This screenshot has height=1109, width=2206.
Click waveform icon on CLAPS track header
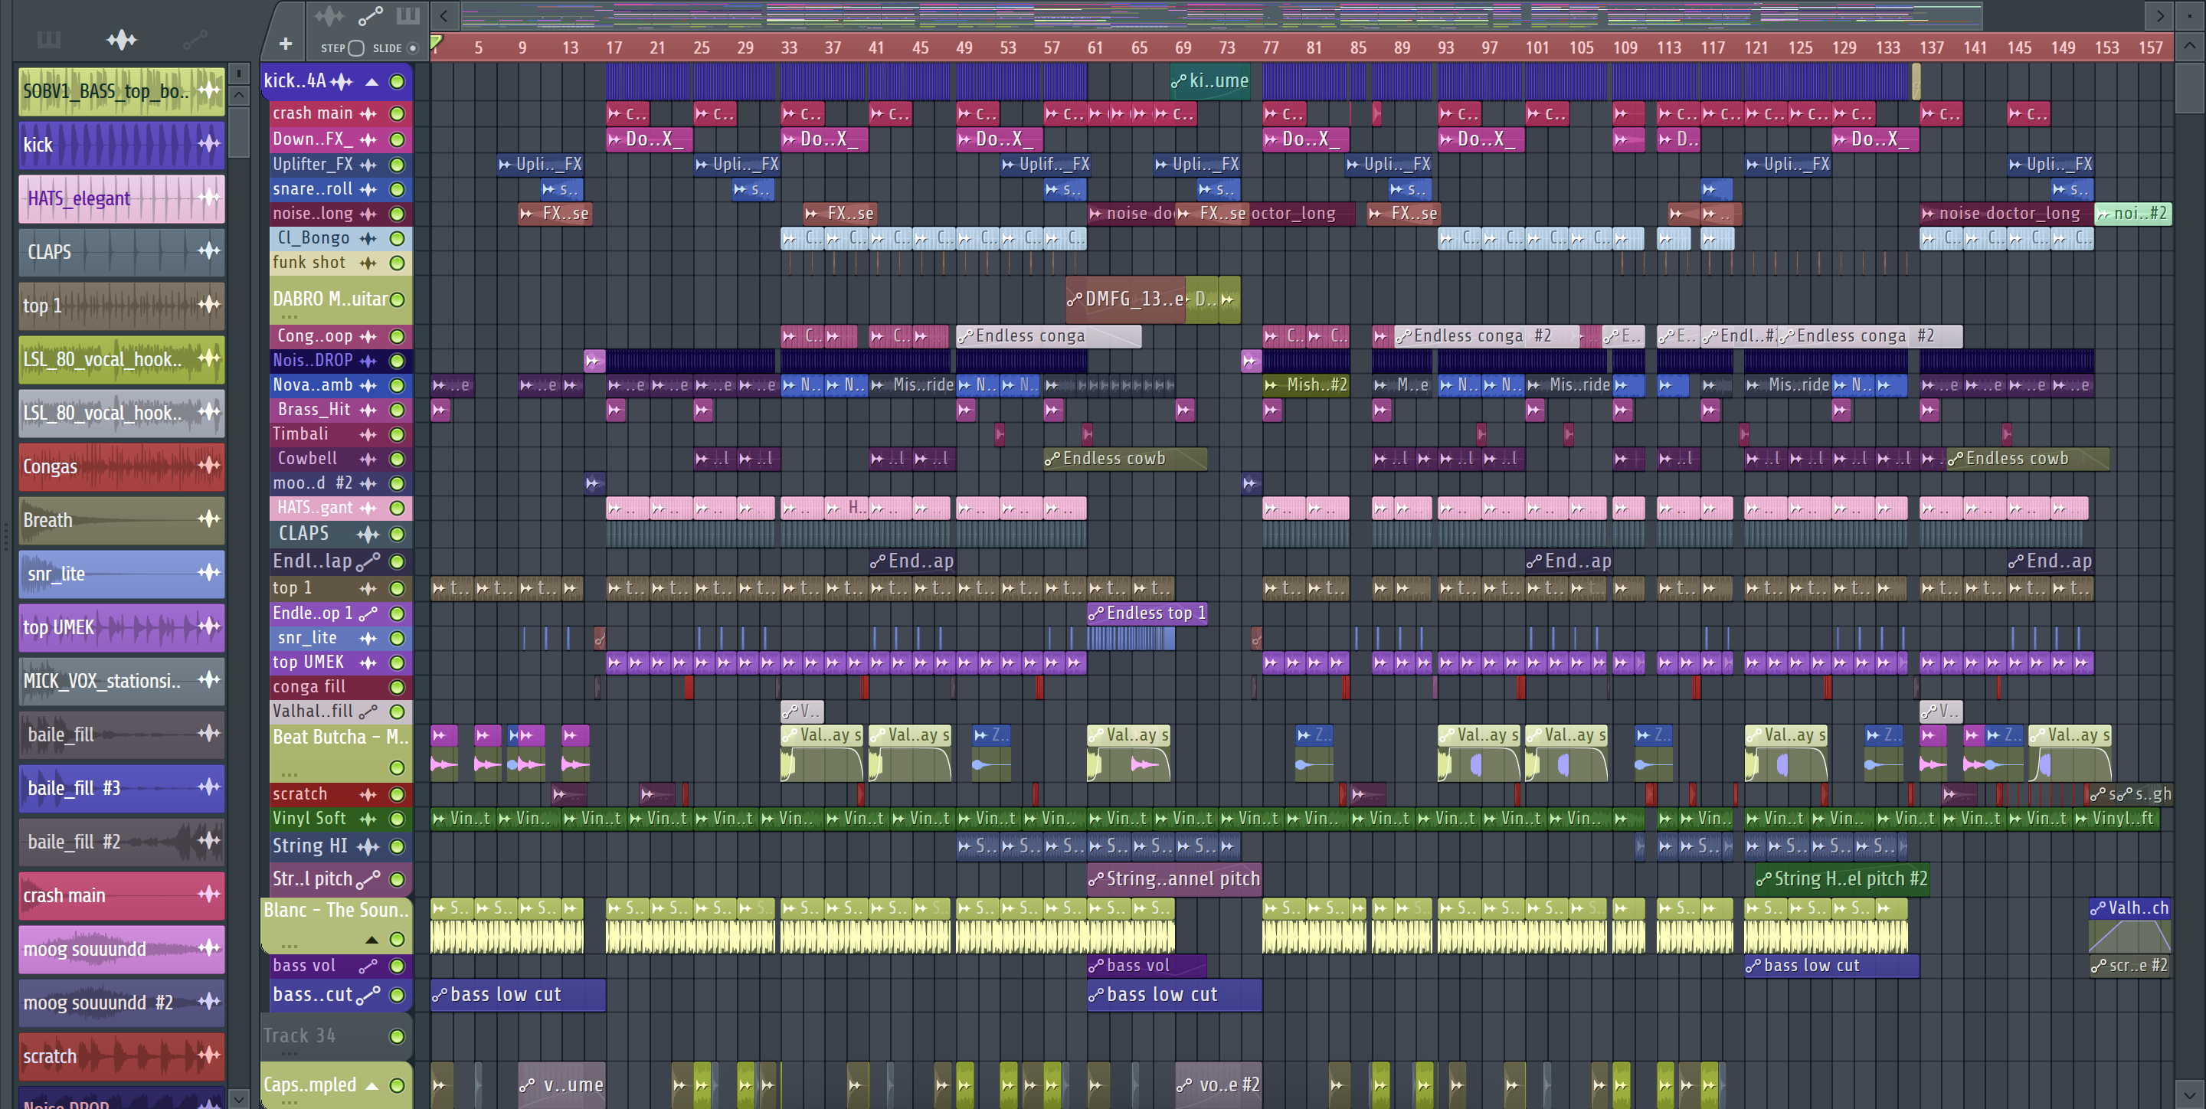pyautogui.click(x=368, y=535)
